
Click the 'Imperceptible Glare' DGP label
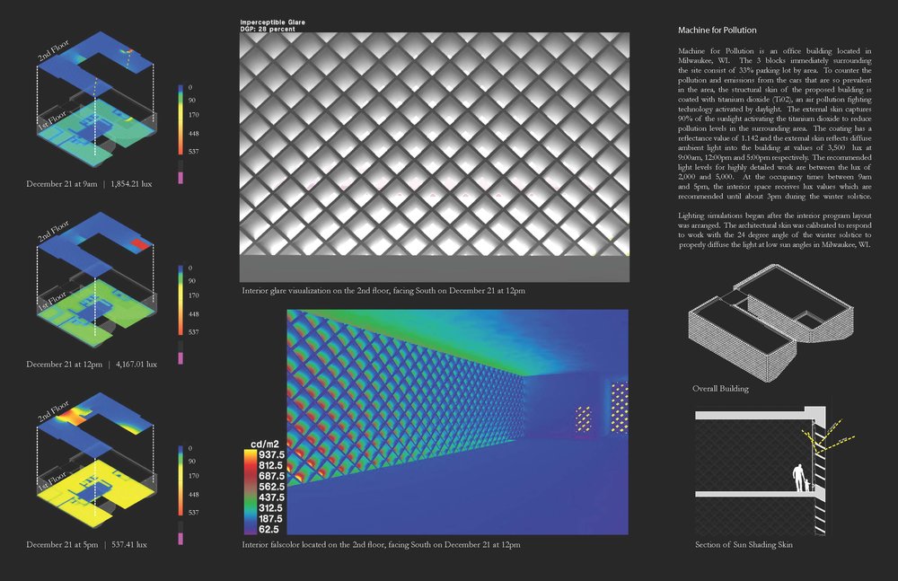point(273,22)
